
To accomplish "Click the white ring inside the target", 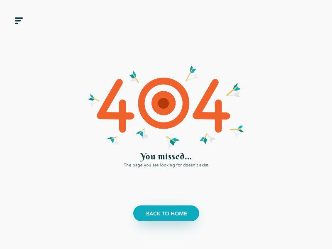I will pos(164,88).
